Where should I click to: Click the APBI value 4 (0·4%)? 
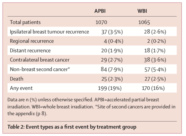coord(113,41)
